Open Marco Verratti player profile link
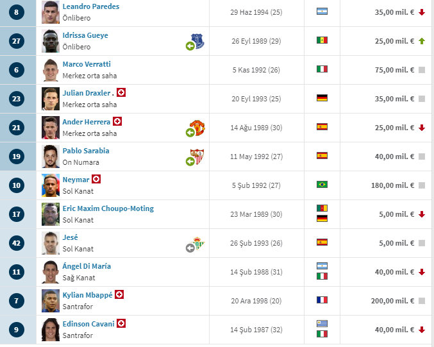The height and width of the screenshot is (347, 434). (x=87, y=64)
